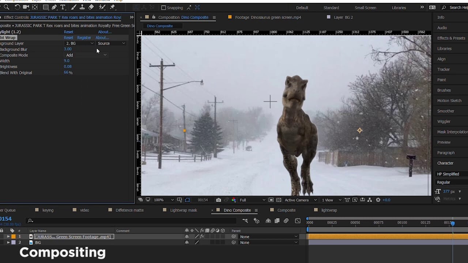The height and width of the screenshot is (263, 468).
Task: Switch to the Dino Composite timeline tab
Action: pos(237,210)
